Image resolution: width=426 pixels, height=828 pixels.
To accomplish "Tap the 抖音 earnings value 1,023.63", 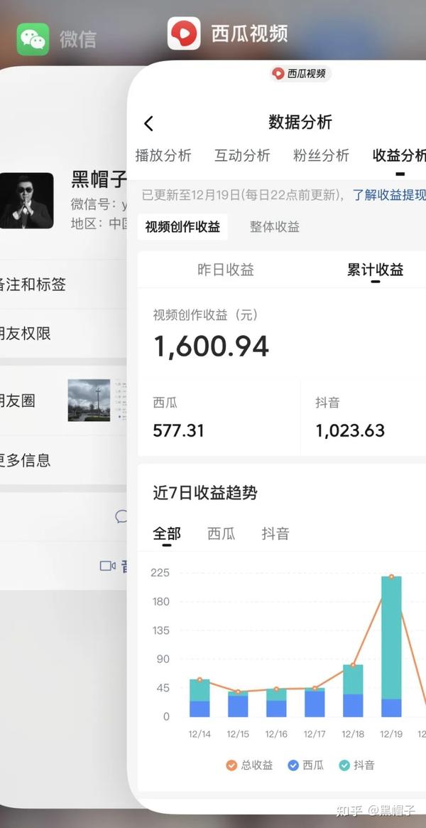I will tap(350, 430).
